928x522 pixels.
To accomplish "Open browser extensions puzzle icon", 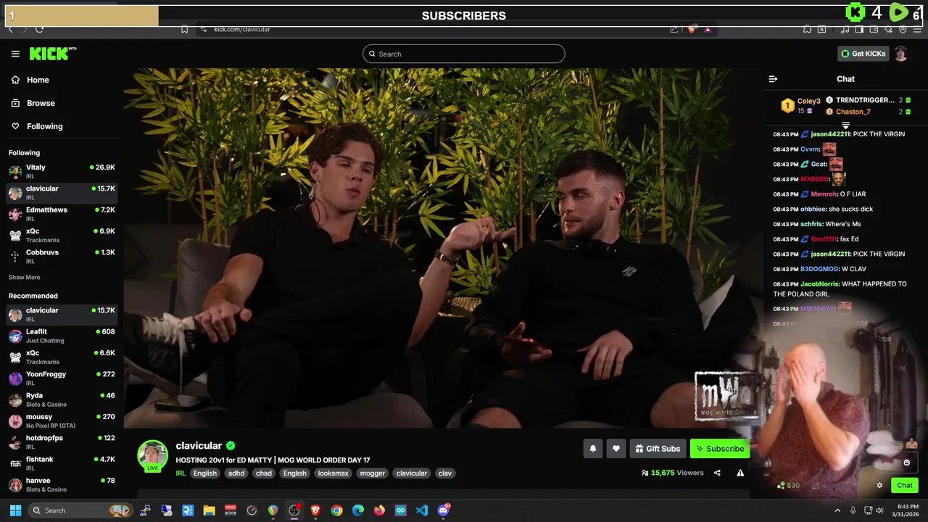I will pyautogui.click(x=807, y=29).
